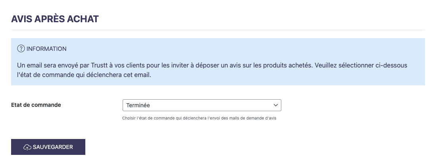
Task: Click the Etat de commande label
Action: coord(36,105)
